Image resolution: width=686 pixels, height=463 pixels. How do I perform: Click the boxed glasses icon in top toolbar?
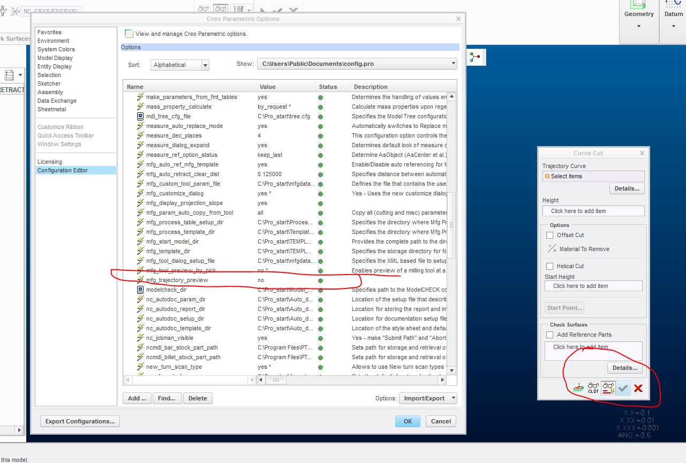tap(220, 9)
